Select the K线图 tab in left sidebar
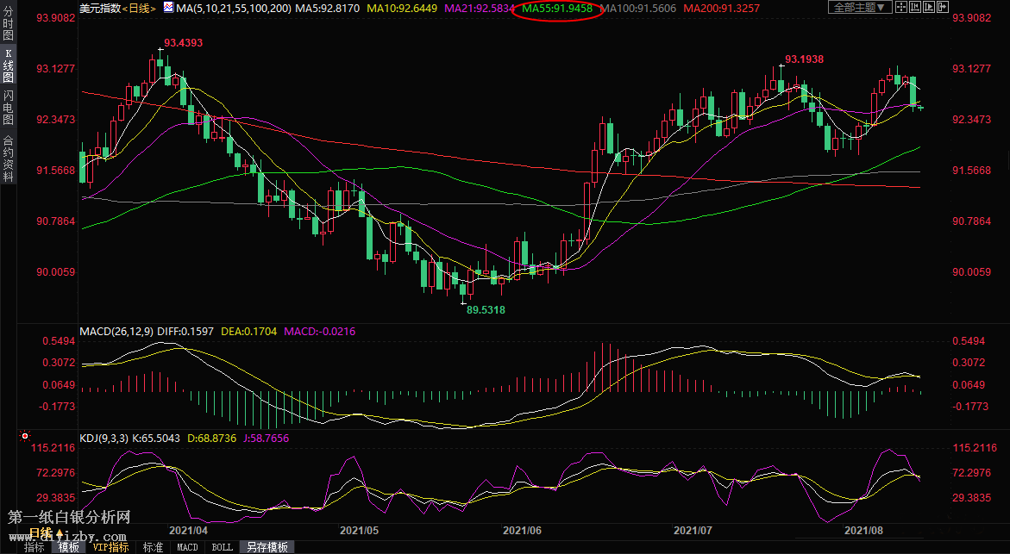 point(8,65)
